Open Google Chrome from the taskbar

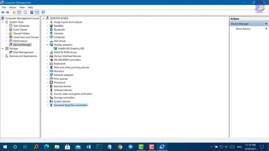pos(120,147)
